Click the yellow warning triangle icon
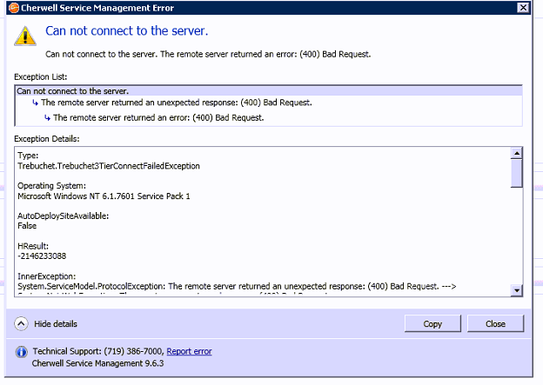Image resolution: width=543 pixels, height=385 pixels. pyautogui.click(x=29, y=35)
